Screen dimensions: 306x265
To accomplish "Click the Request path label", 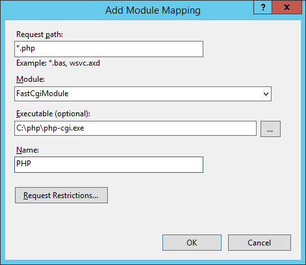I will click(40, 34).
